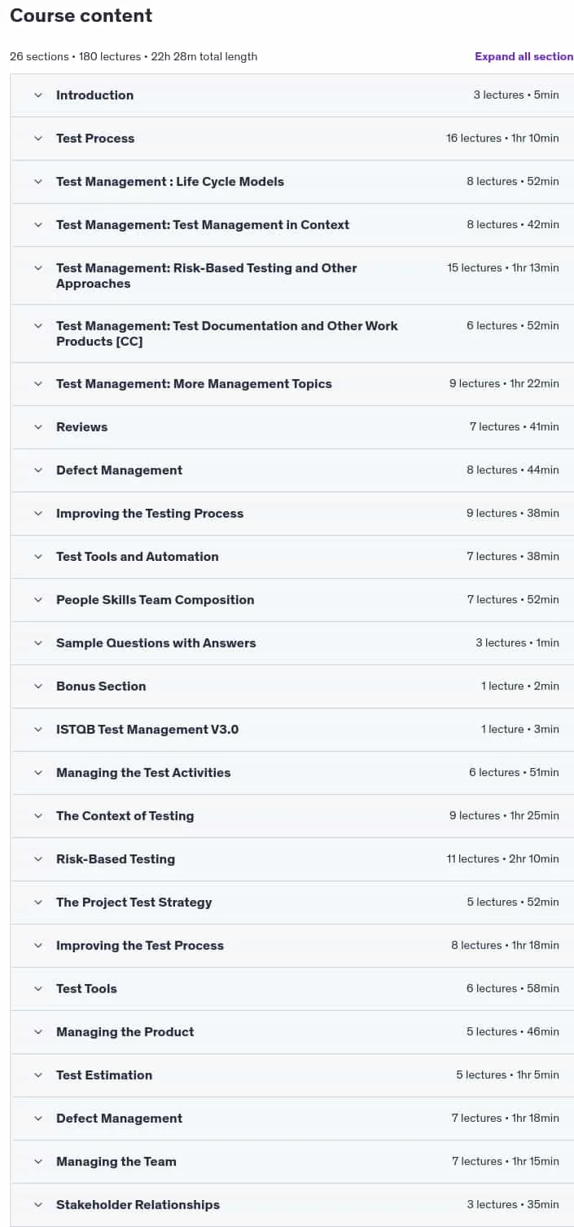Open Sample Questions with Answers section
574x1227 pixels.
(x=292, y=643)
